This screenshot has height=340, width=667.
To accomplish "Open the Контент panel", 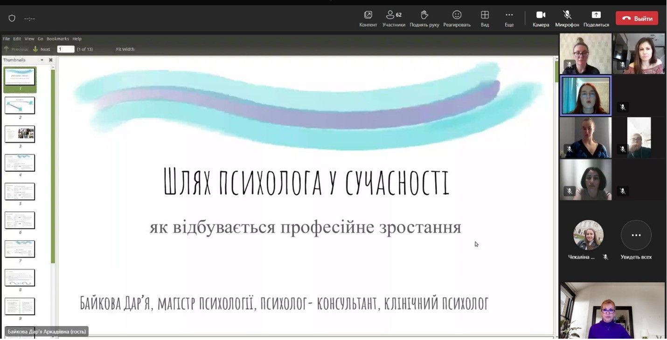I will point(368,19).
